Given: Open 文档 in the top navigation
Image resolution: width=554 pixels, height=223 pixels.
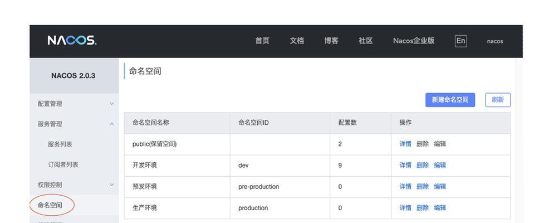Looking at the screenshot, I should (297, 41).
